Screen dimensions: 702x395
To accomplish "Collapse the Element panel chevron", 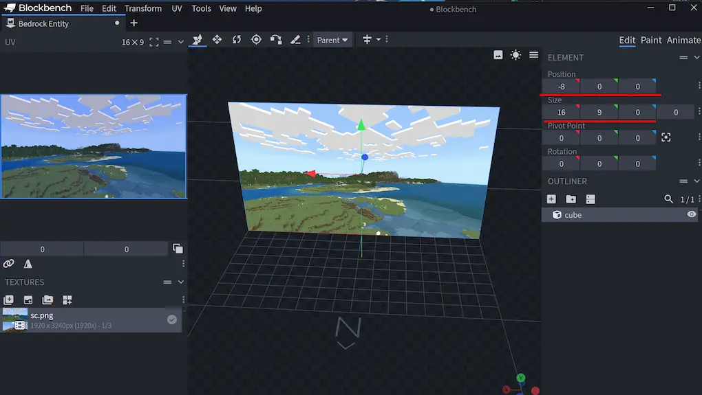I will [696, 57].
